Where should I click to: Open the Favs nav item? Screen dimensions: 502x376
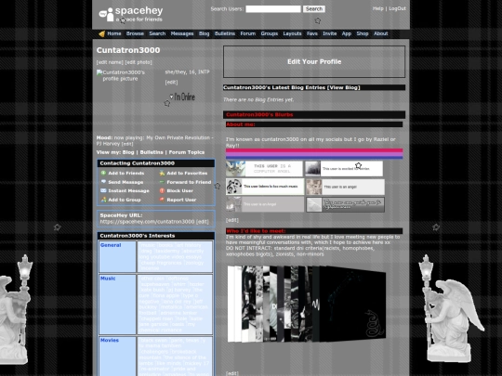click(x=312, y=33)
